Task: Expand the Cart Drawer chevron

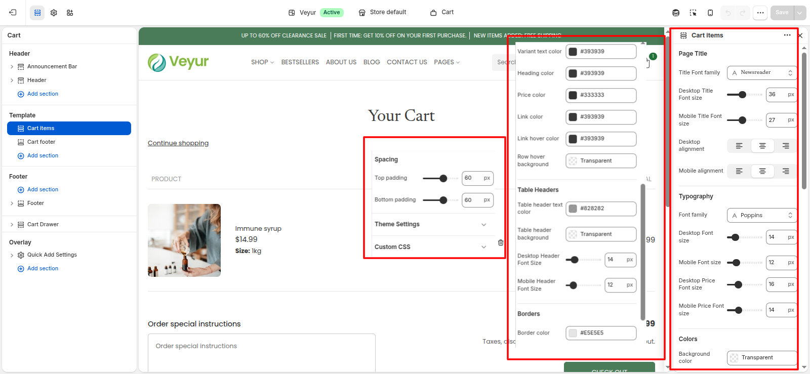Action: pos(12,225)
